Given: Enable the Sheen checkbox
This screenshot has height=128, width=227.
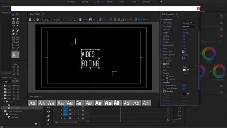Looking at the screenshot, I should tap(167, 76).
